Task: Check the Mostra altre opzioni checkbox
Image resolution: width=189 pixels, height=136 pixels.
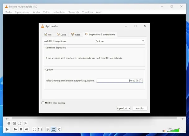Action: 43,103
